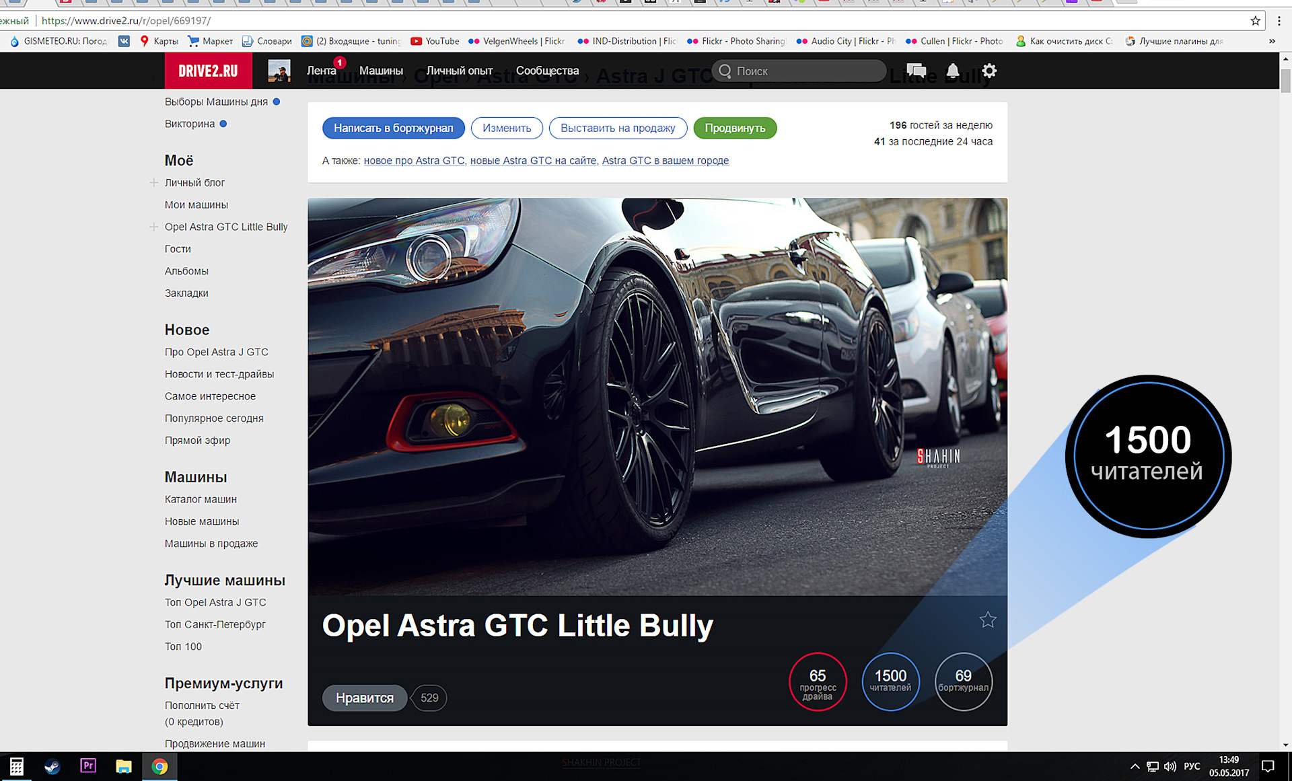Expand the Opel Astra GTC Little Bully item
The height and width of the screenshot is (781, 1292).
tap(153, 227)
